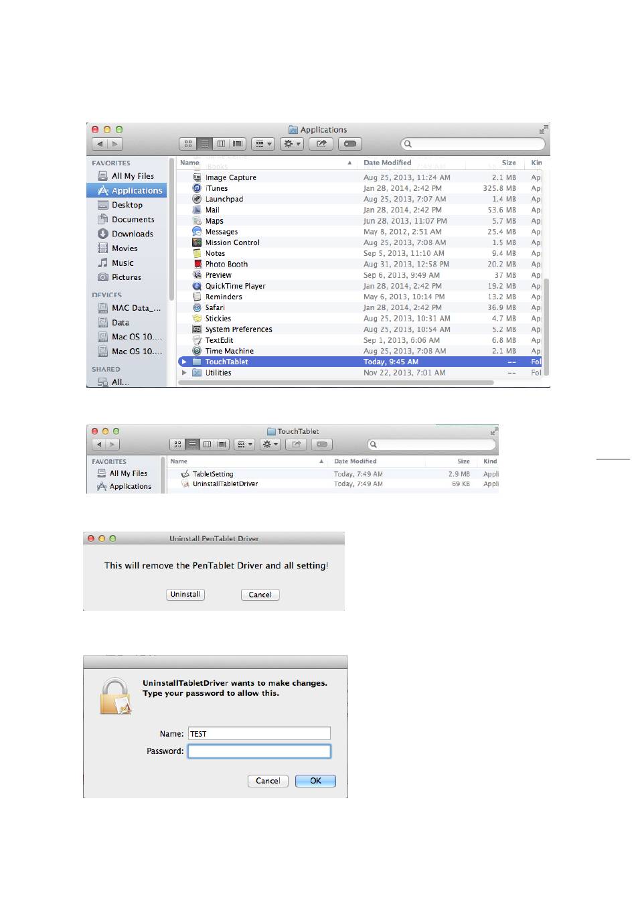Click the Stickies app icon
The width and height of the screenshot is (636, 900).
(197, 318)
